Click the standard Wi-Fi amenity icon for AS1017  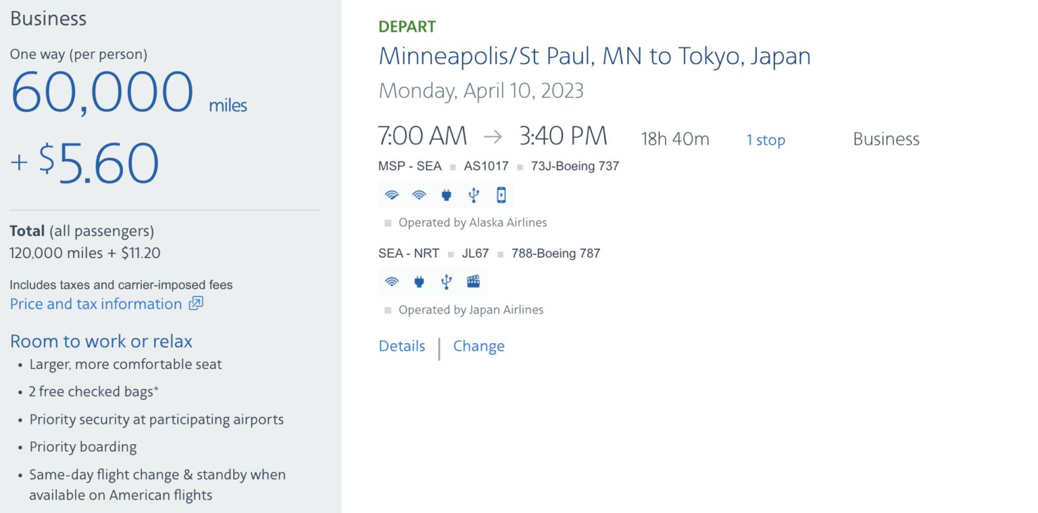pyautogui.click(x=419, y=195)
